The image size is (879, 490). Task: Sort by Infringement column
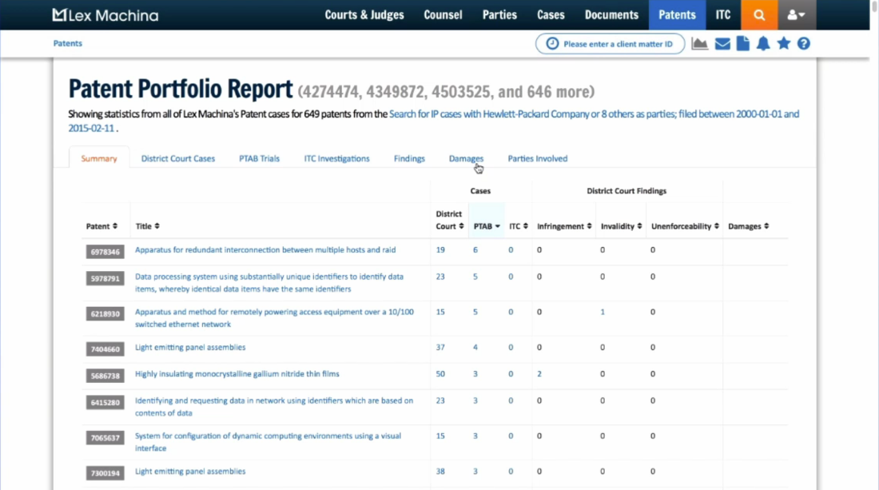click(564, 226)
